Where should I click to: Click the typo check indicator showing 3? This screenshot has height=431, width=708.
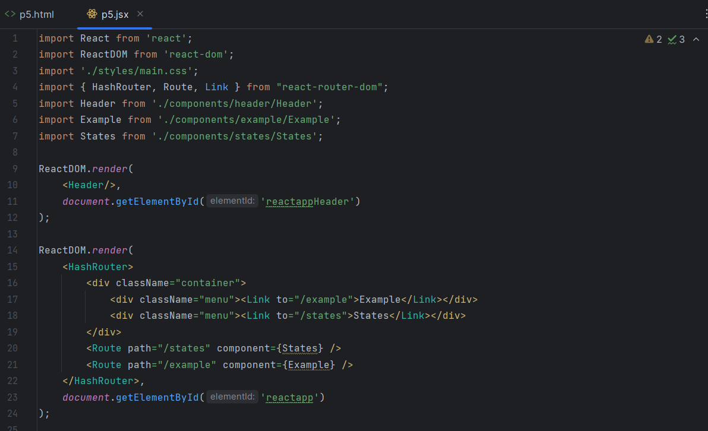676,39
